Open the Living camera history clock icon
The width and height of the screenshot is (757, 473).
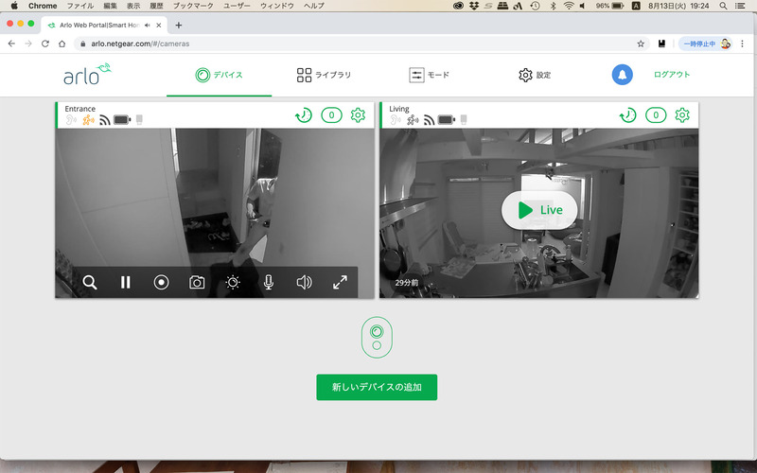627,115
